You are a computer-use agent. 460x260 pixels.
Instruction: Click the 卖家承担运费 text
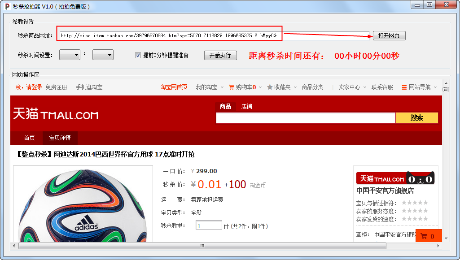[207, 199]
